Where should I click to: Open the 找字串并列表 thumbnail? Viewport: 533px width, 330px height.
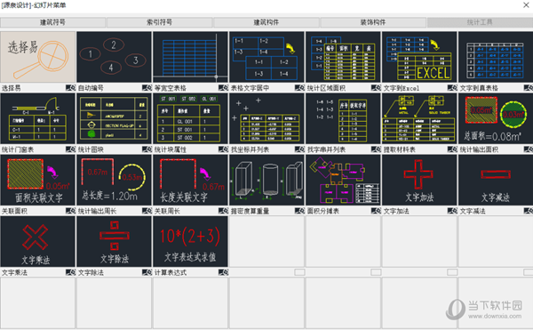pyautogui.click(x=343, y=118)
